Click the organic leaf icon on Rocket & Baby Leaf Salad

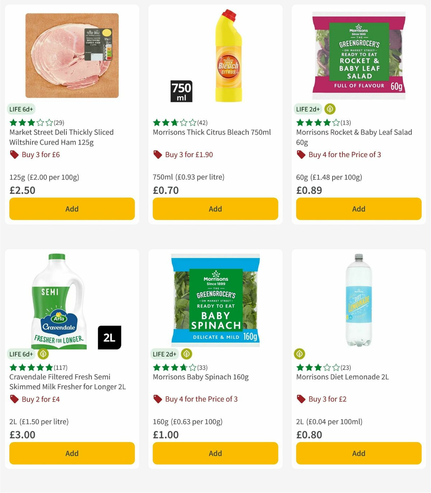(x=330, y=109)
